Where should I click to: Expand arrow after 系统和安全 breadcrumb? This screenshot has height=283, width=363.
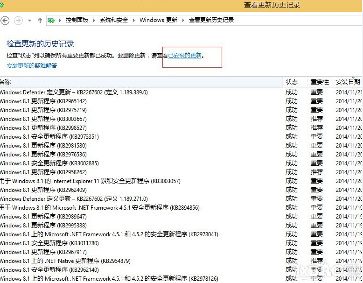pyautogui.click(x=133, y=21)
